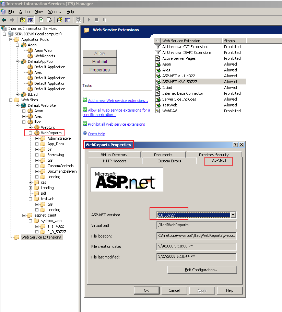Switch to the Virtual Directory tab
Screen dimensions: 282x312
pyautogui.click(x=114, y=154)
